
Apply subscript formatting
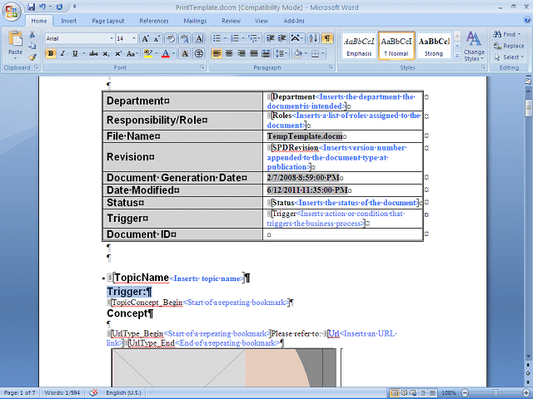click(106, 53)
